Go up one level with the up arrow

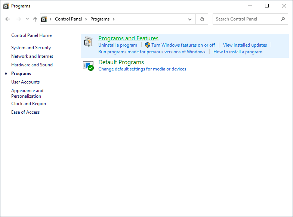pos(35,19)
